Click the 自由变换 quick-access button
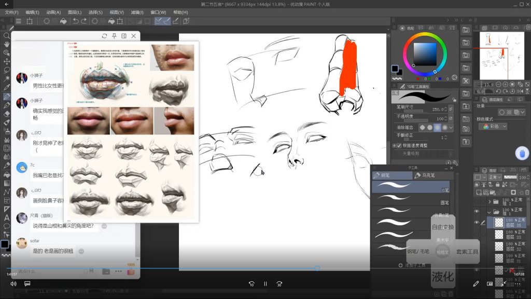 (442, 227)
